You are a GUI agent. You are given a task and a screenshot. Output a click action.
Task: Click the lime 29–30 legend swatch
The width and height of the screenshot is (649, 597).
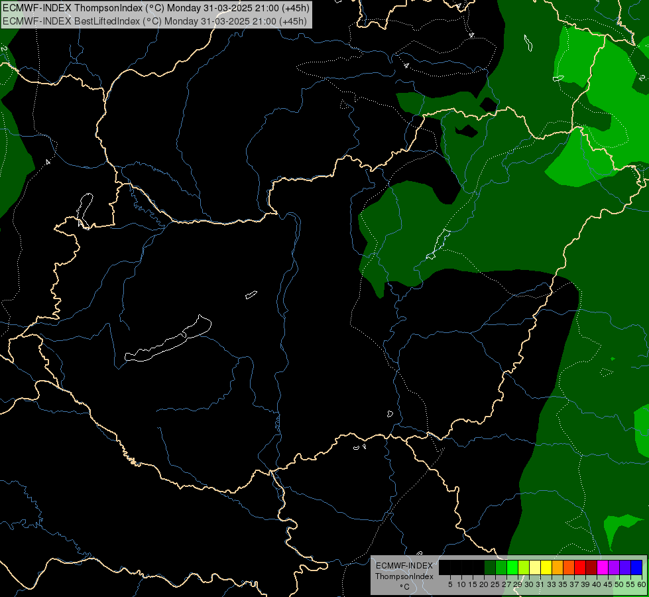[524, 567]
